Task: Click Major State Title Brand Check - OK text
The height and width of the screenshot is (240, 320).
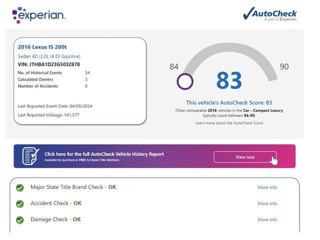Action: click(73, 187)
